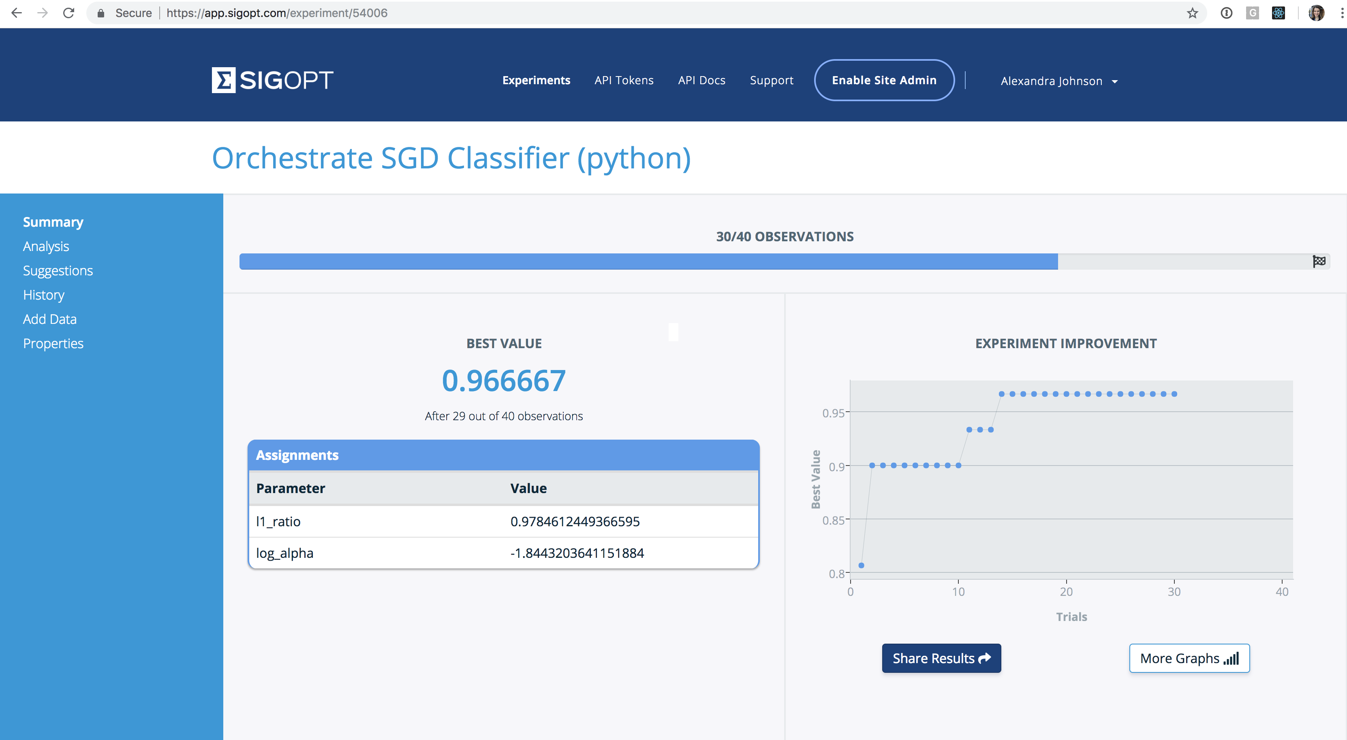This screenshot has width=1347, height=740.
Task: Click the Enable Site Admin button
Action: click(884, 80)
